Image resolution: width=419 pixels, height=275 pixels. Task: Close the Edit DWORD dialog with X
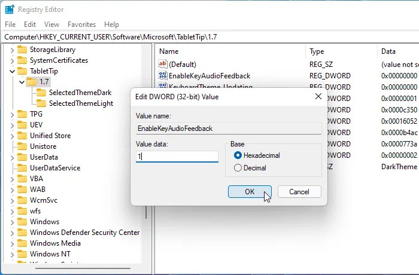coord(318,96)
